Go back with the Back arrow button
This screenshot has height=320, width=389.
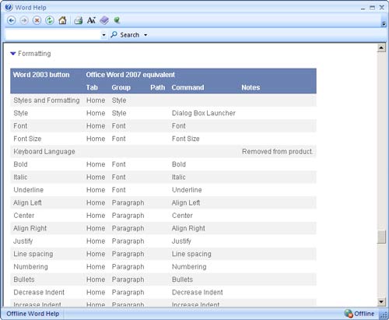point(11,20)
